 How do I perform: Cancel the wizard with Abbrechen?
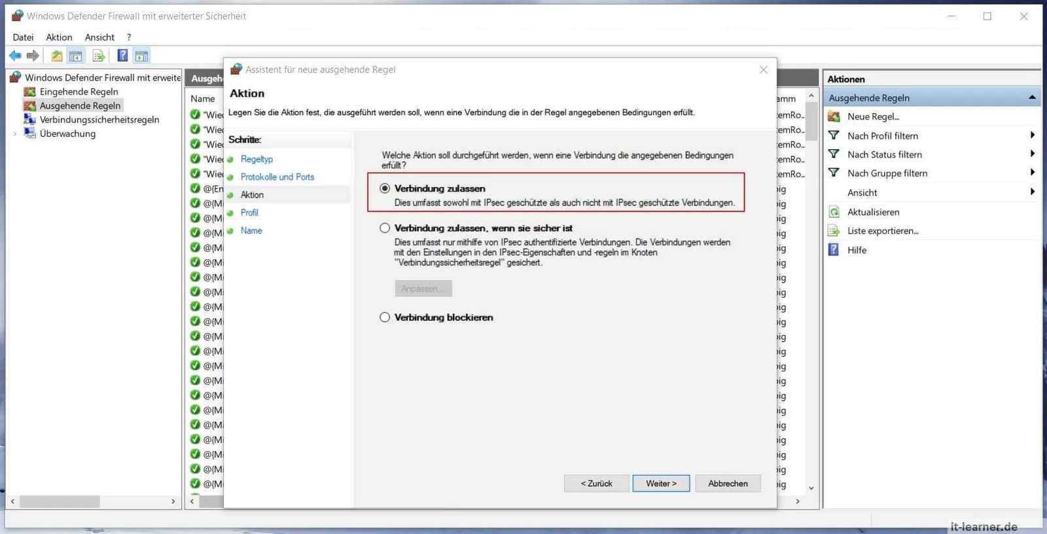728,484
